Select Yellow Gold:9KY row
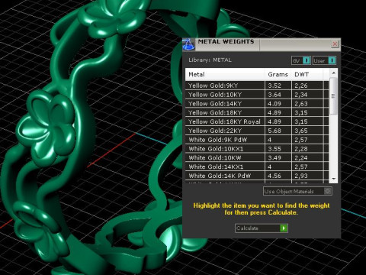The width and height of the screenshot is (366, 275). pos(257,86)
